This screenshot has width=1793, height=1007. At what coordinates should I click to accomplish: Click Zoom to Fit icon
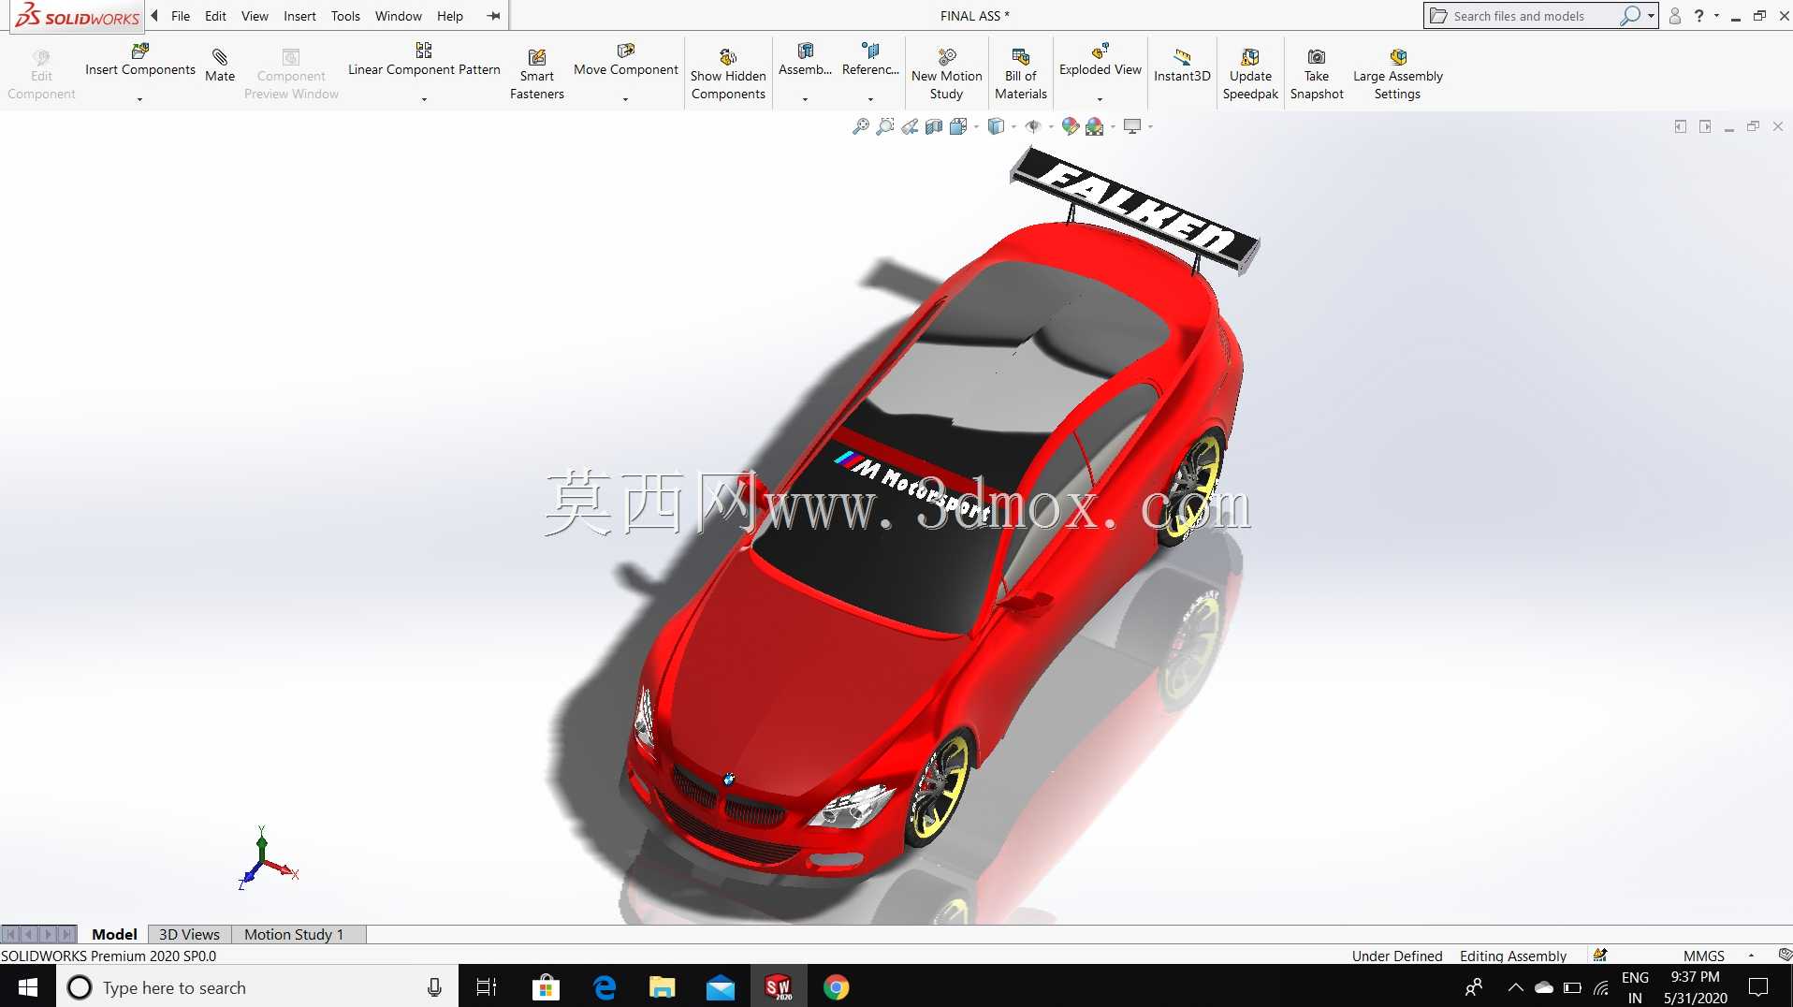(x=860, y=126)
